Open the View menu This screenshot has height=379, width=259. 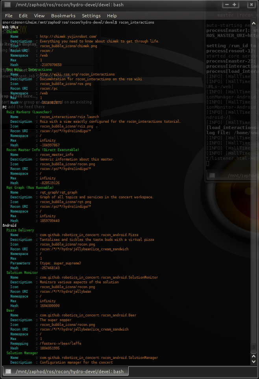pos(39,16)
